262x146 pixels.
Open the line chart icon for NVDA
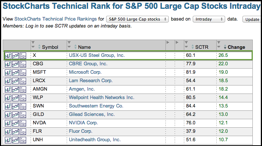pos(15,123)
